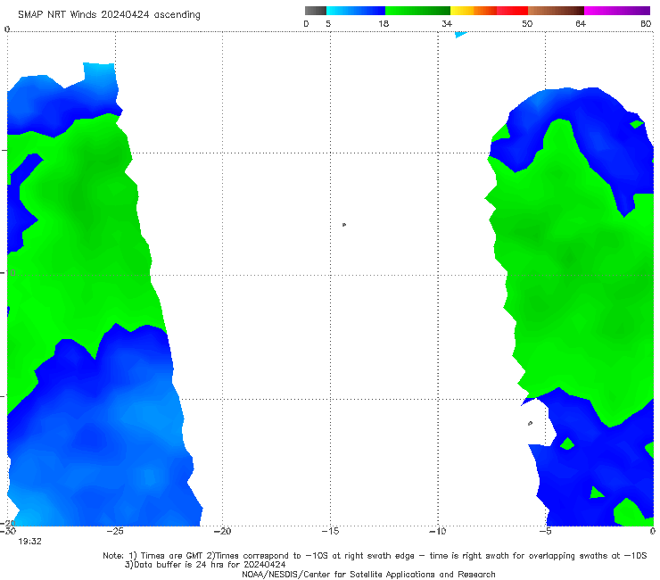Click the cyan-to-blue segment of the color bar
This screenshot has width=660, height=580.
356,11
